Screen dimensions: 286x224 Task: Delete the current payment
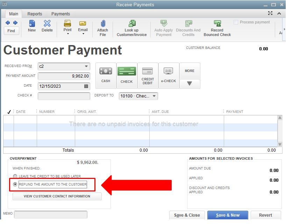coord(47,26)
